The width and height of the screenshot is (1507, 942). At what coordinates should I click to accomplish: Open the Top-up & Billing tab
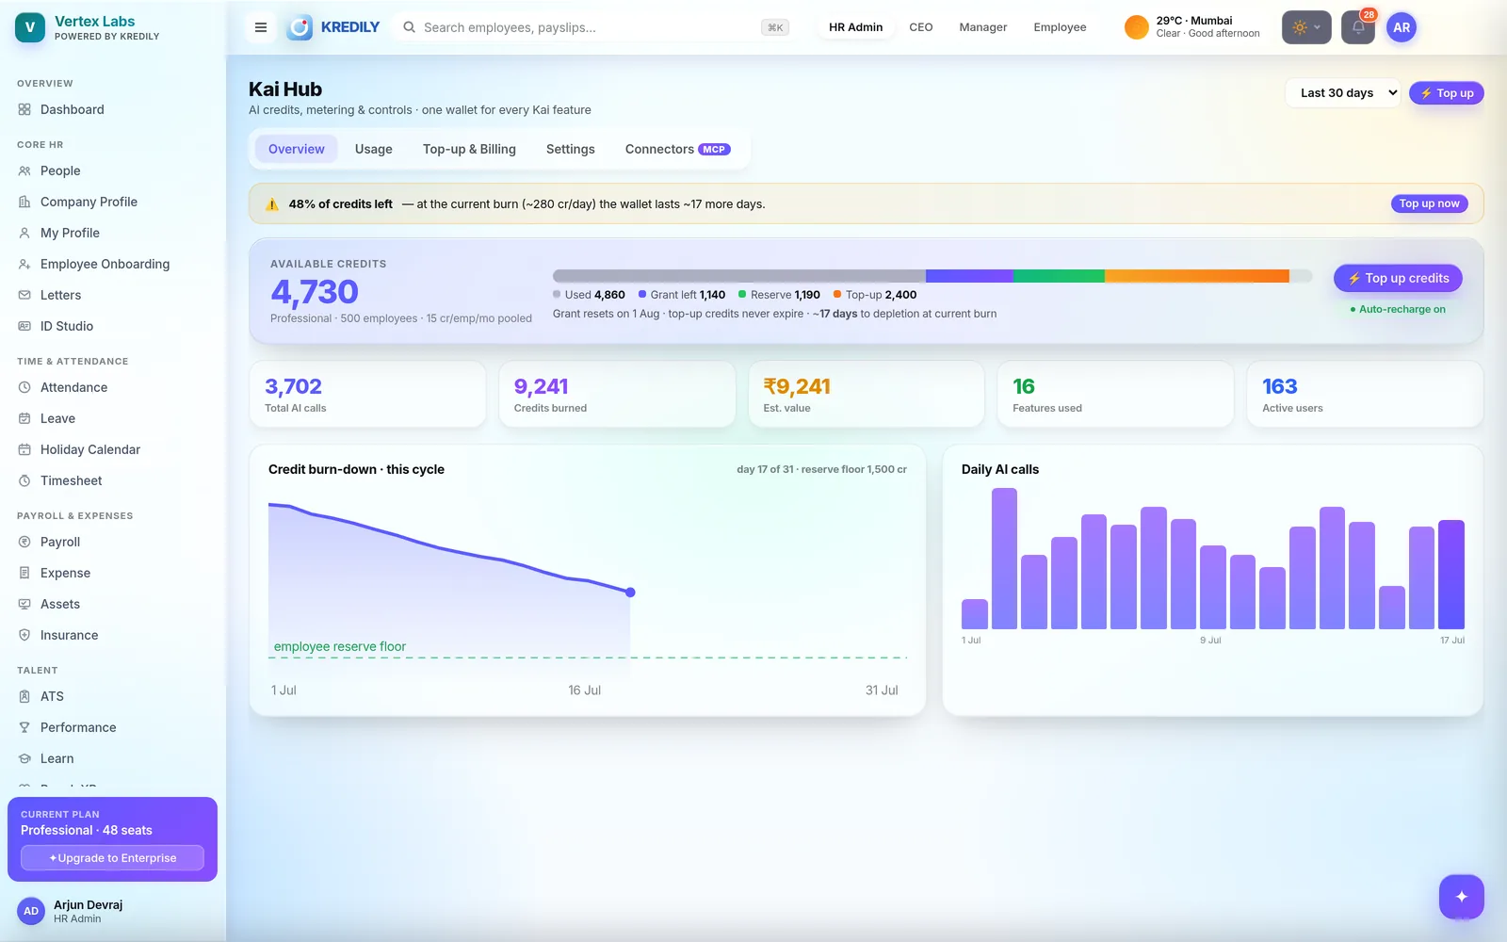[x=469, y=149]
